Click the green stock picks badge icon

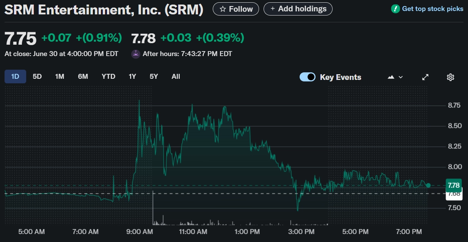[x=395, y=9]
